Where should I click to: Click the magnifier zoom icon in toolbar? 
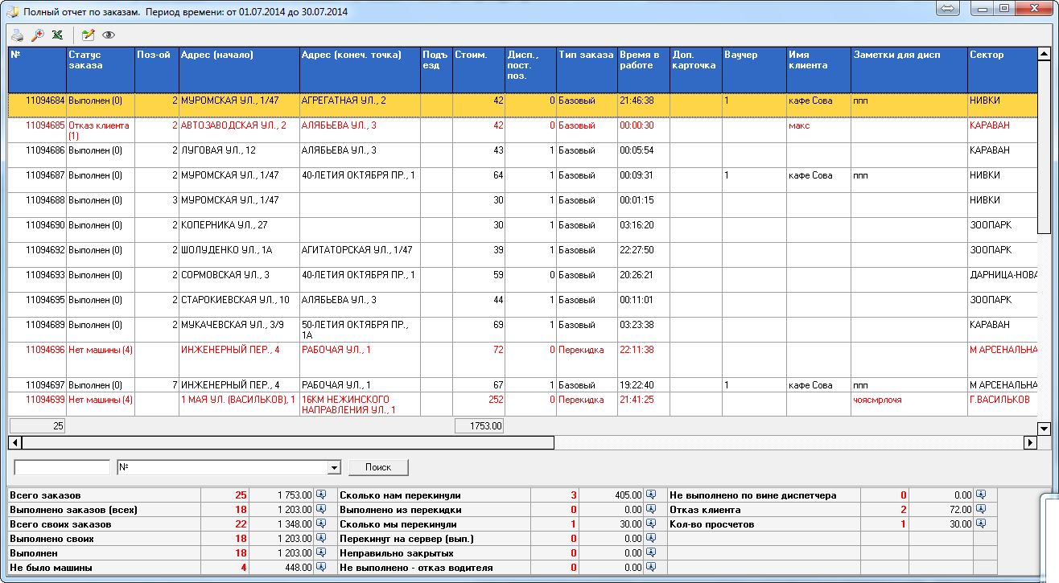pos(37,35)
